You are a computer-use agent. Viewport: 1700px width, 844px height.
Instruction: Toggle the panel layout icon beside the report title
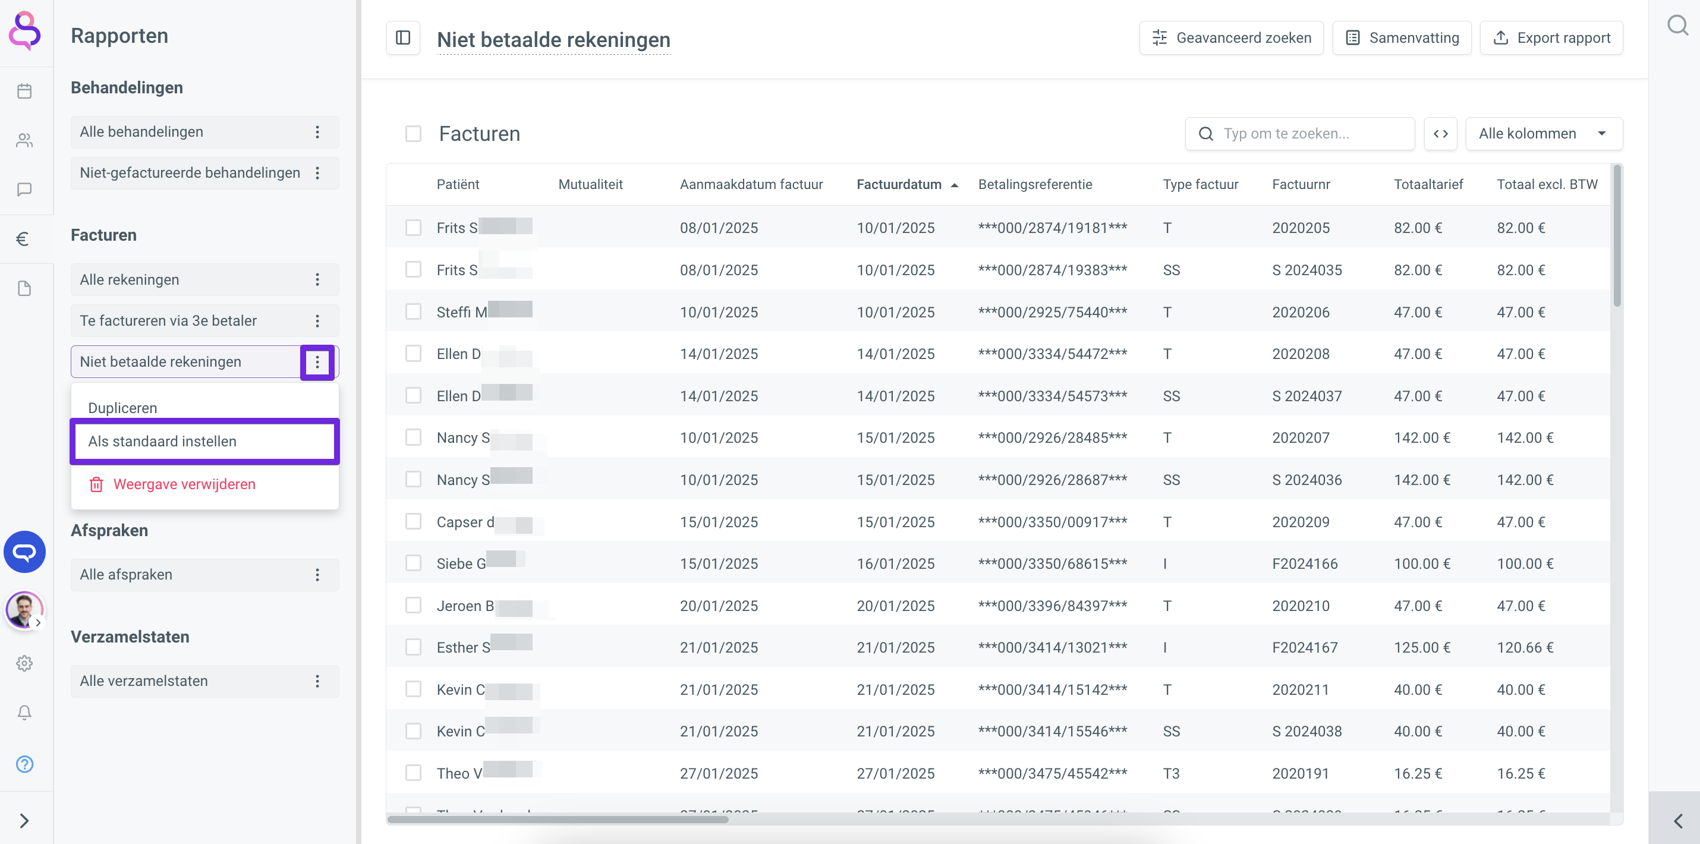click(x=402, y=37)
